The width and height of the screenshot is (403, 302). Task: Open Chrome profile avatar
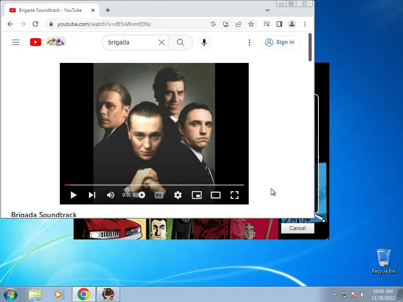292,24
